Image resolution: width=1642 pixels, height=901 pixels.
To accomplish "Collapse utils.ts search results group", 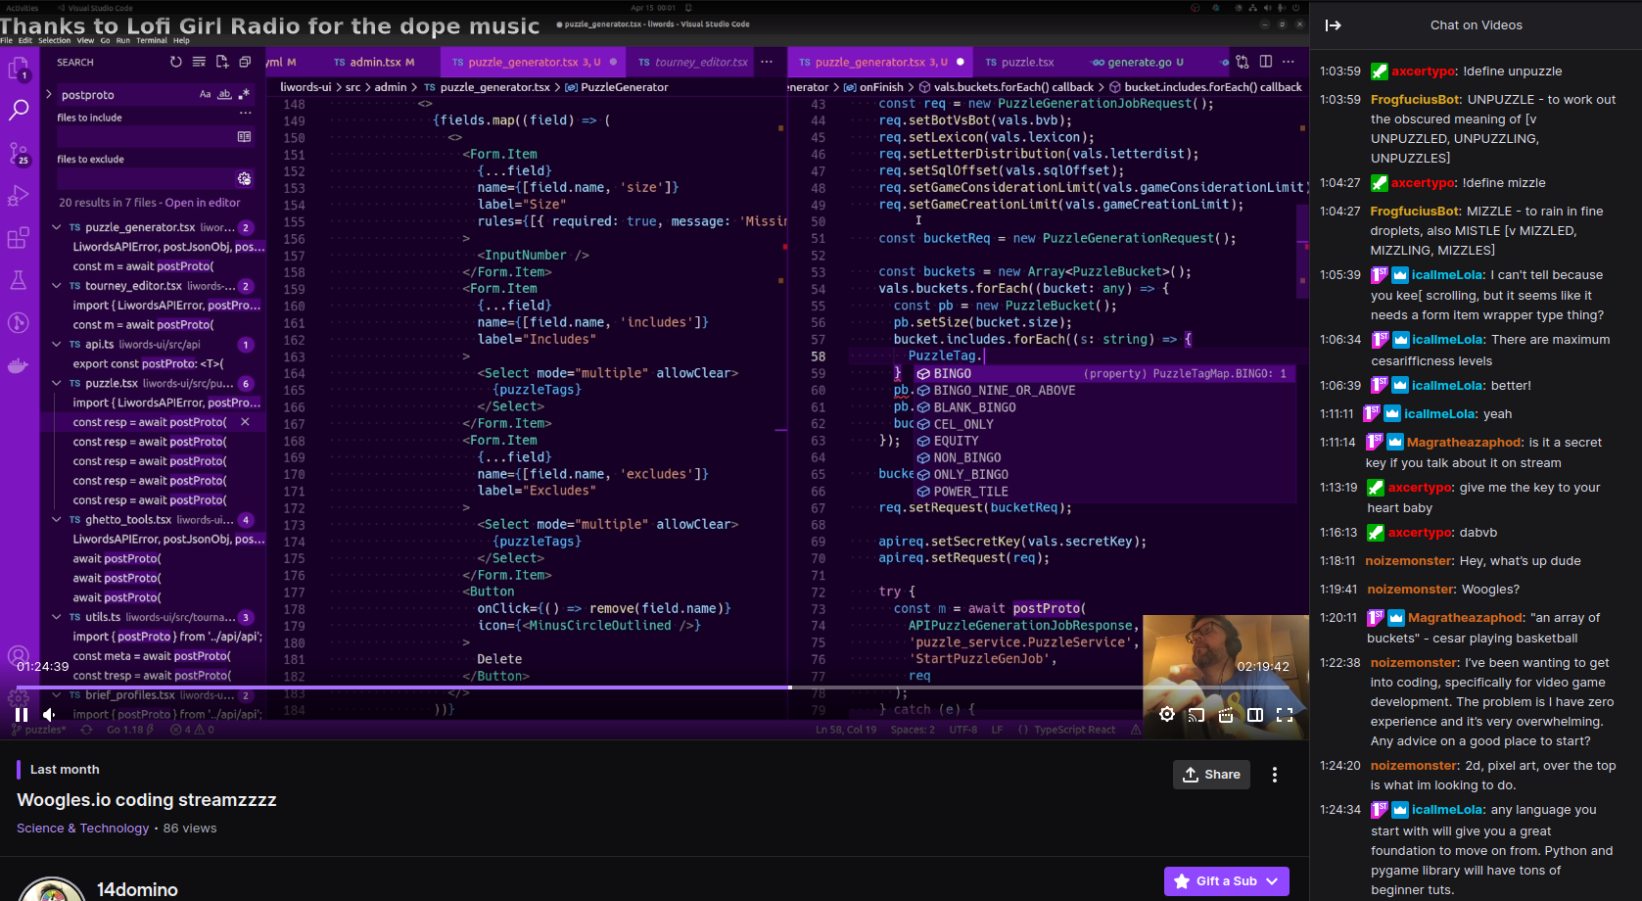I will coord(57,617).
